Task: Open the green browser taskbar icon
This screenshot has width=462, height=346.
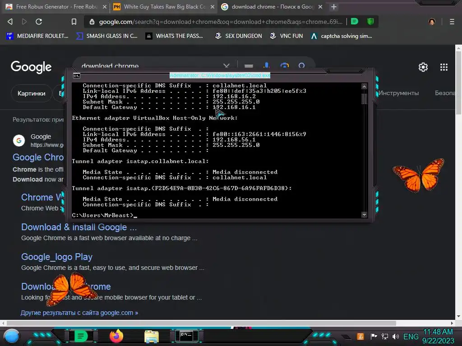Action: coord(81,336)
